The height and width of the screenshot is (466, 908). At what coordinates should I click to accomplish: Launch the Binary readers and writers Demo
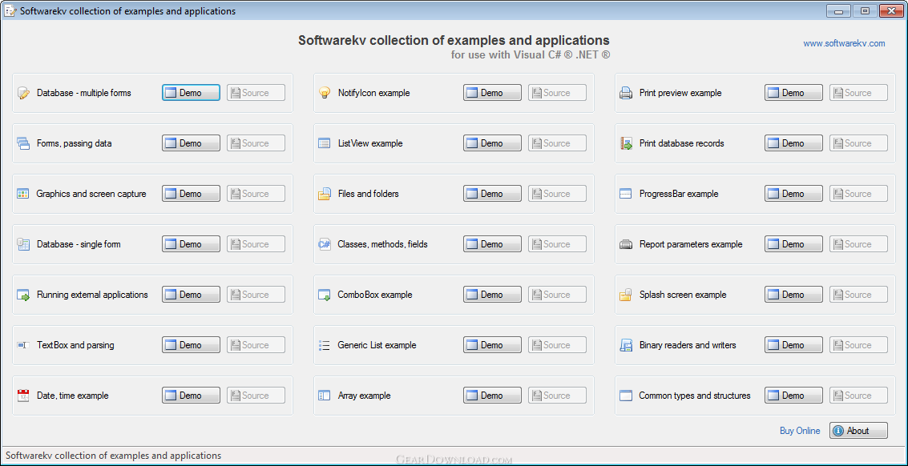pos(794,345)
